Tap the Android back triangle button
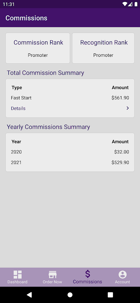The image size is (140, 303). point(29,295)
